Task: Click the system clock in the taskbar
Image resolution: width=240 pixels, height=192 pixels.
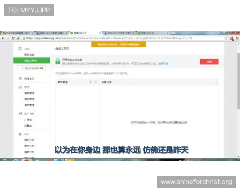Action: pyautogui.click(x=230, y=160)
